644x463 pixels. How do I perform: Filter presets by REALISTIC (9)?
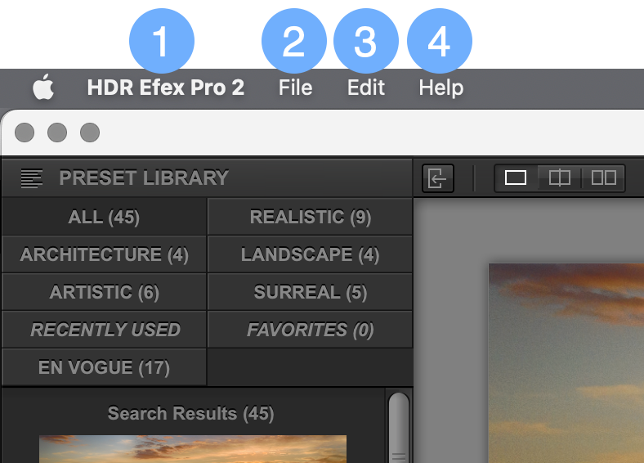(x=310, y=217)
